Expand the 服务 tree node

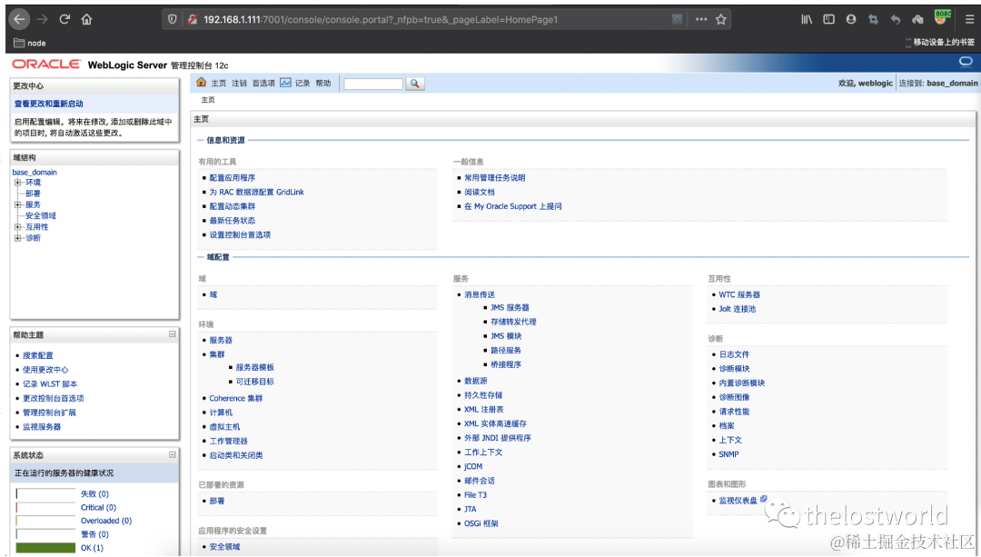coord(17,204)
